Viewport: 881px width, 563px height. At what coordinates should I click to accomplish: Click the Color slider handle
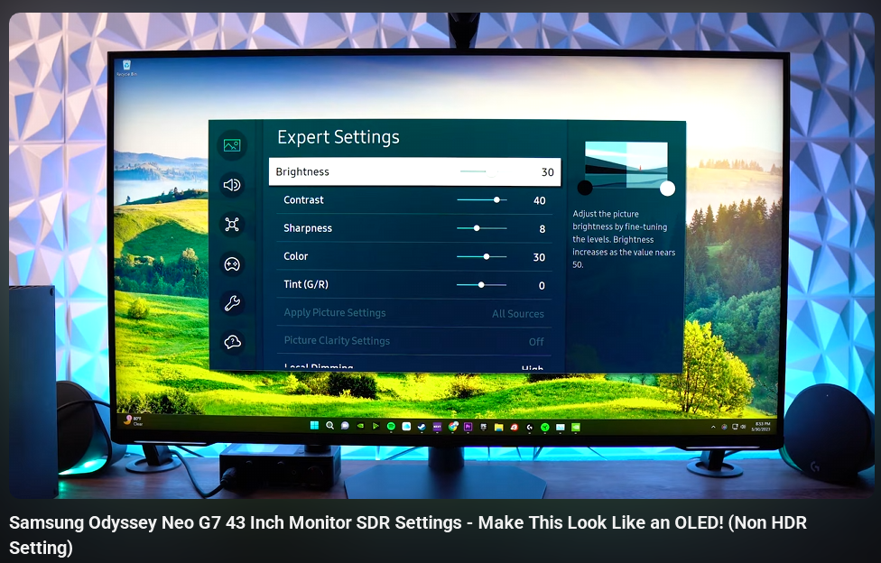(487, 256)
